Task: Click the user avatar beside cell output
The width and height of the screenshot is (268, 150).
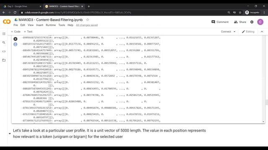Action: pos(15,45)
